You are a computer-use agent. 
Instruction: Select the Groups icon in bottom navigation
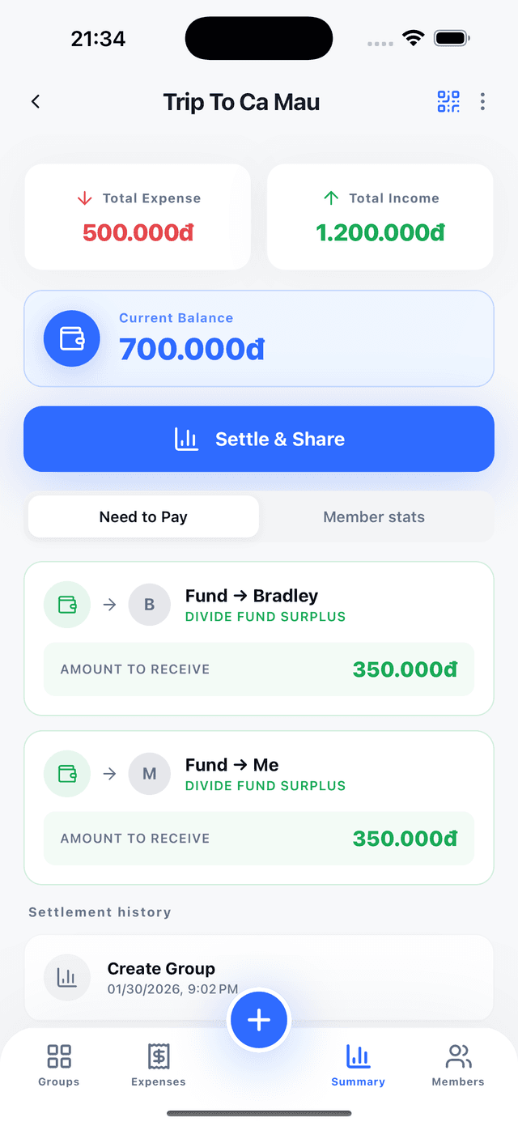tap(57, 1063)
